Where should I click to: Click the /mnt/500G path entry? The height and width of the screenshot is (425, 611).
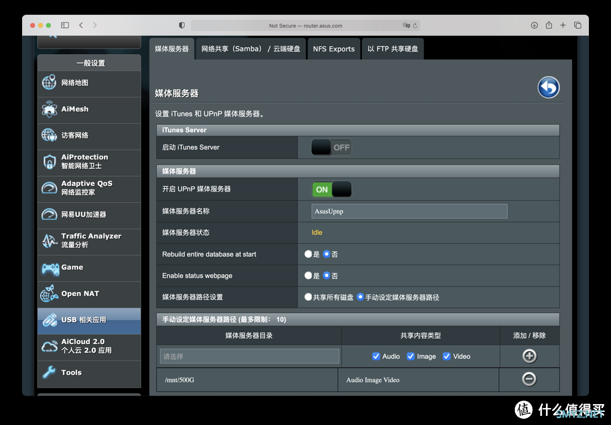(x=179, y=380)
